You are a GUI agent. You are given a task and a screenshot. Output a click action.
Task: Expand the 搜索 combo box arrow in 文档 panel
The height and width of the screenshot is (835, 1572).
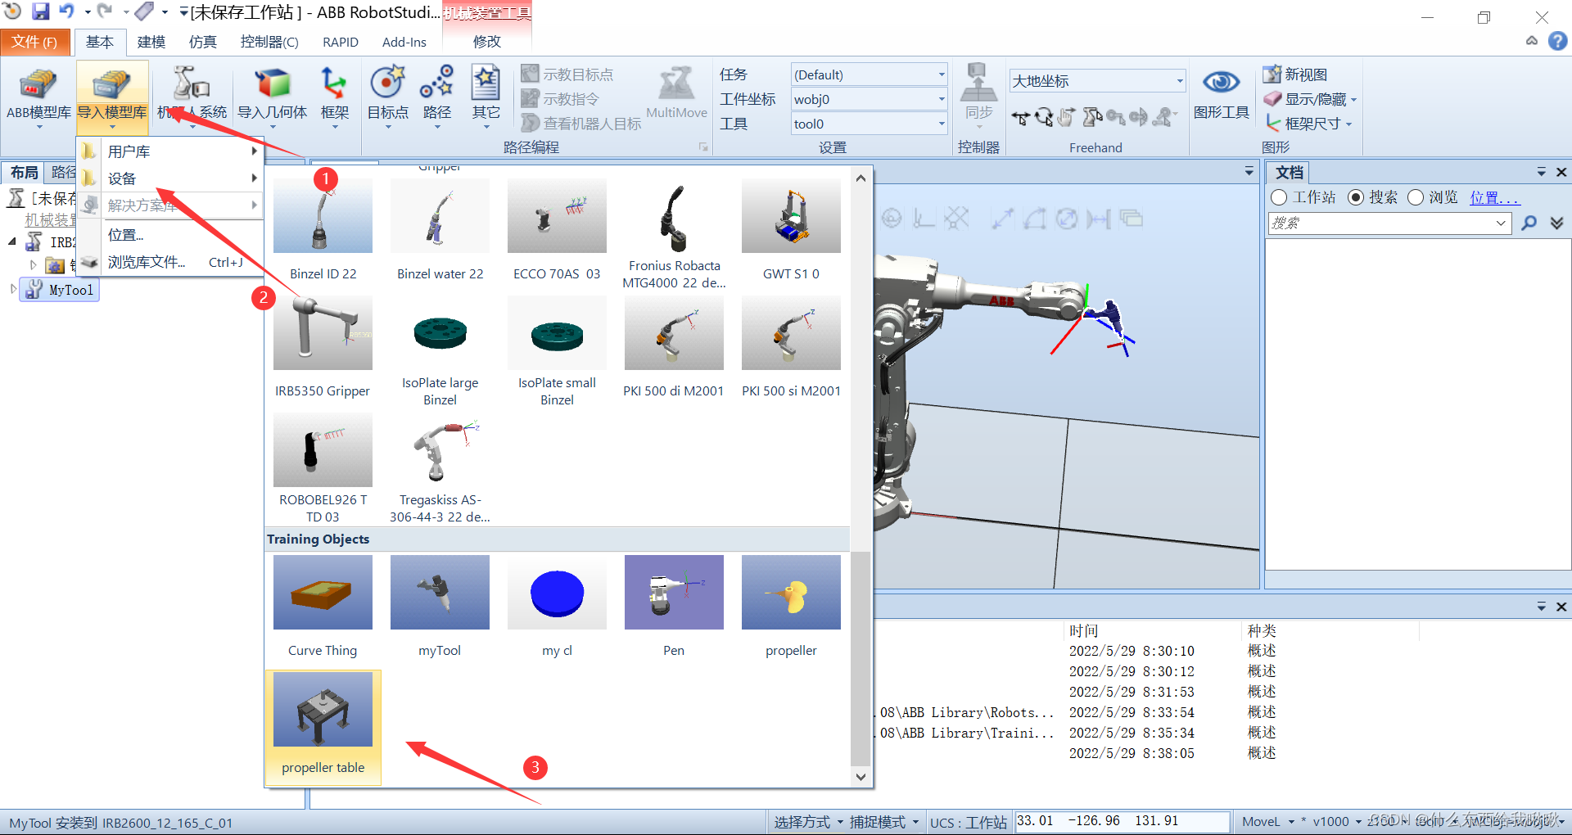(x=1501, y=223)
